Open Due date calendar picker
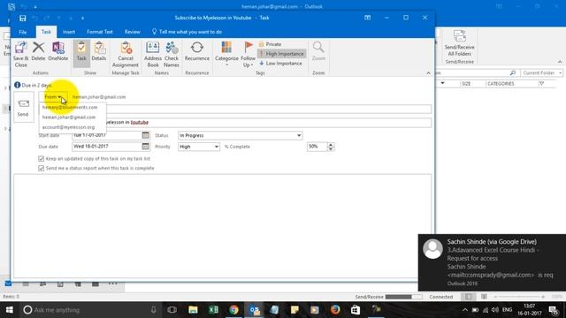This screenshot has height=318, width=566. coord(145,147)
